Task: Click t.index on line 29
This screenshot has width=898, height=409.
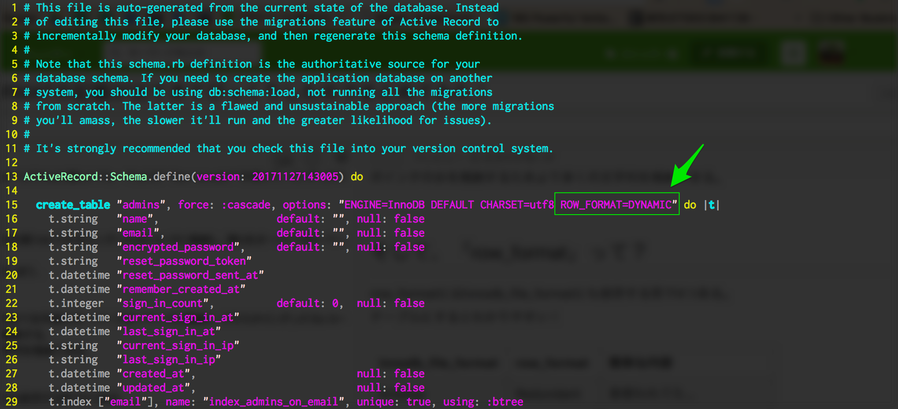Action: click(70, 402)
